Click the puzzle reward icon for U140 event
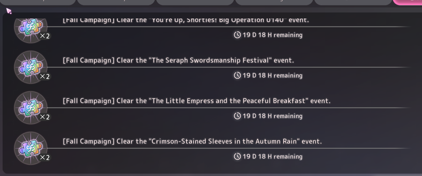The image size is (422, 176). point(31,28)
